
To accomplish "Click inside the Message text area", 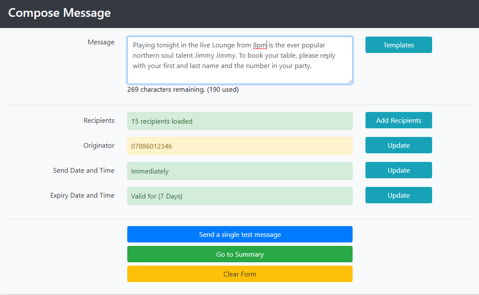I will pyautogui.click(x=240, y=60).
